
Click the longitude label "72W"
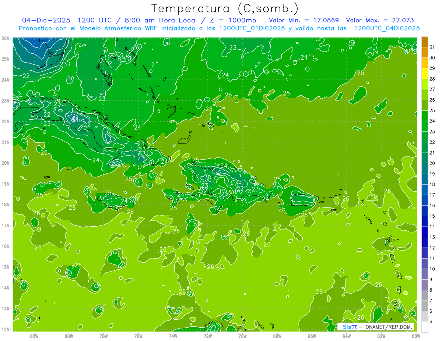coord(208,336)
